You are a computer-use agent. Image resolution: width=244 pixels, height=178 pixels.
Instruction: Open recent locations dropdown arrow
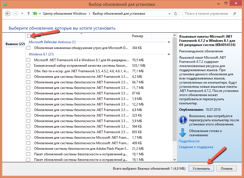(x=22, y=14)
